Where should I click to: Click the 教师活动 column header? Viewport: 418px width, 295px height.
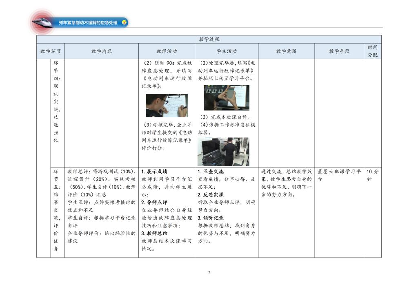point(167,51)
